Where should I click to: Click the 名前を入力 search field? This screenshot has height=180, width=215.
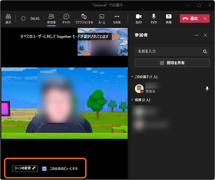point(167,52)
